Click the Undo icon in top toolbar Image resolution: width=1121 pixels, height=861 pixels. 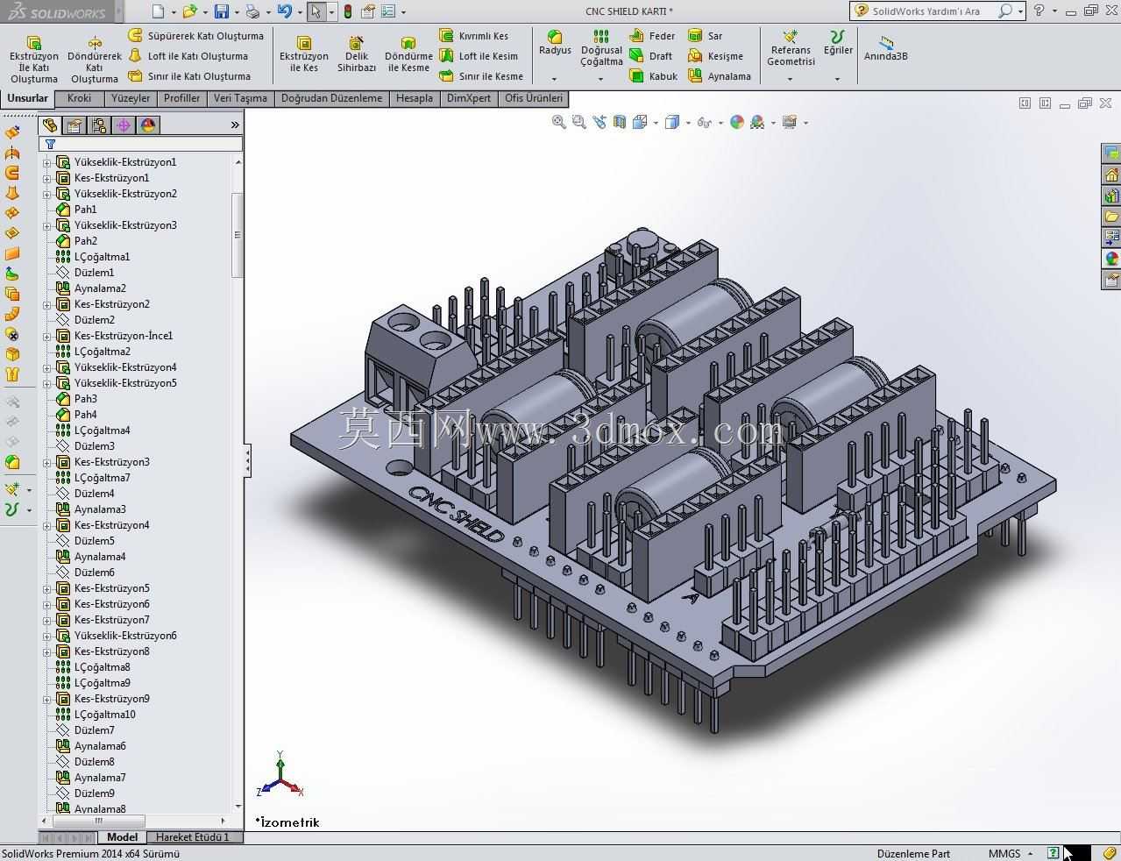click(x=284, y=11)
